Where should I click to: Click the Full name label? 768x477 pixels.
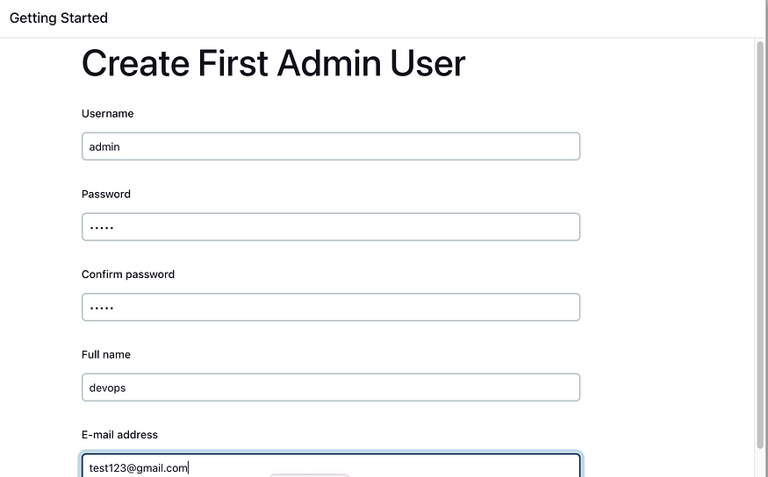106,355
